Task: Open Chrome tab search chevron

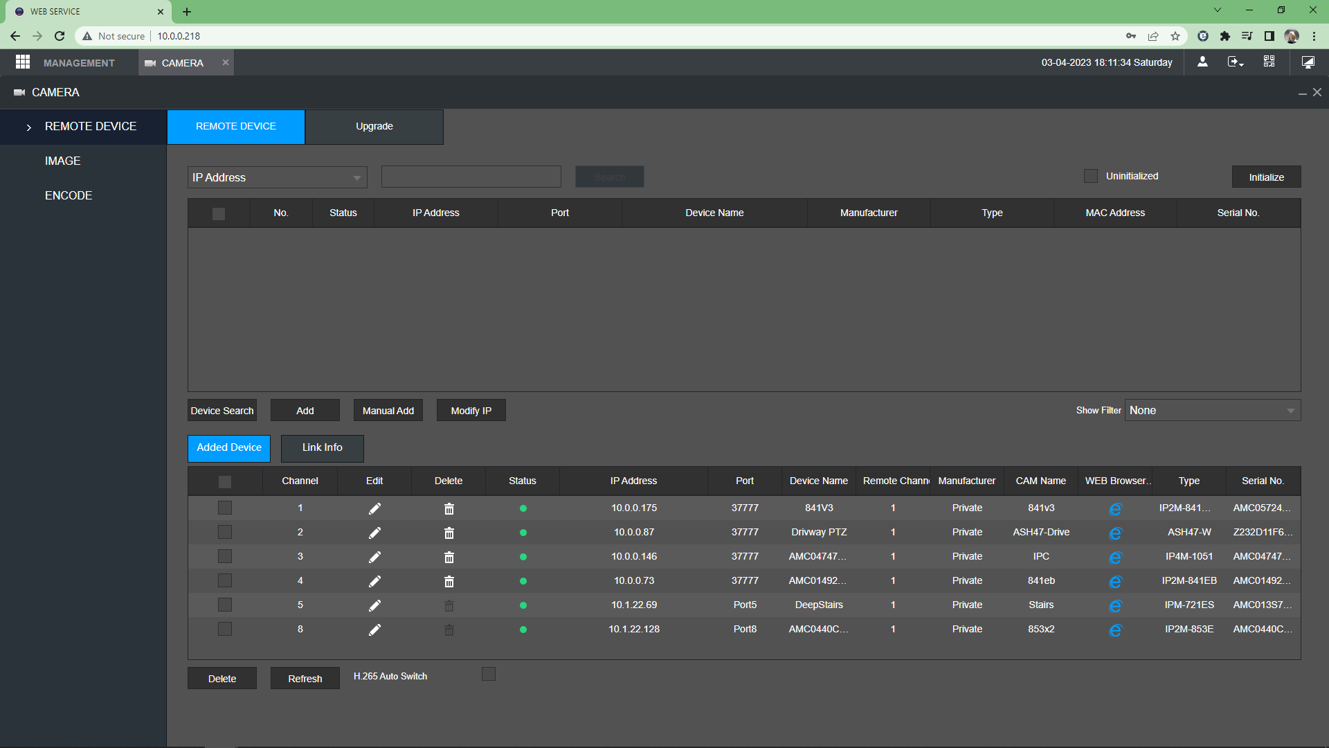Action: [x=1218, y=10]
